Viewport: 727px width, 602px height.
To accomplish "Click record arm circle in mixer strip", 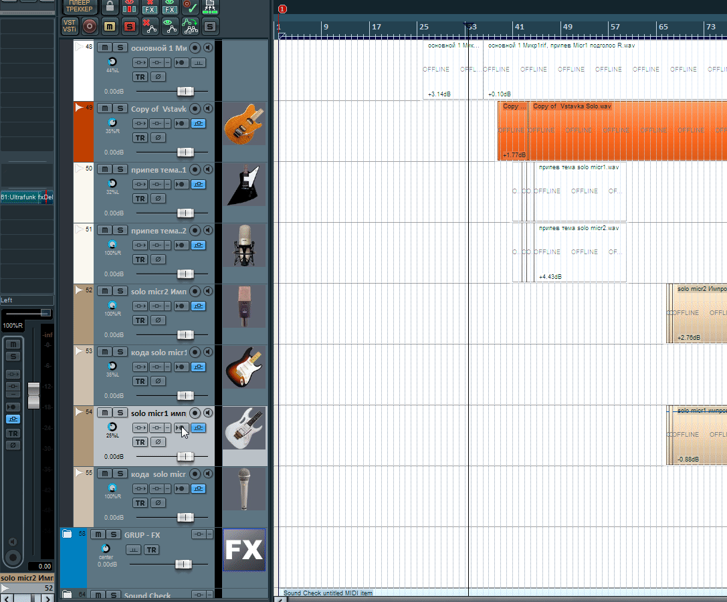I will [13, 557].
